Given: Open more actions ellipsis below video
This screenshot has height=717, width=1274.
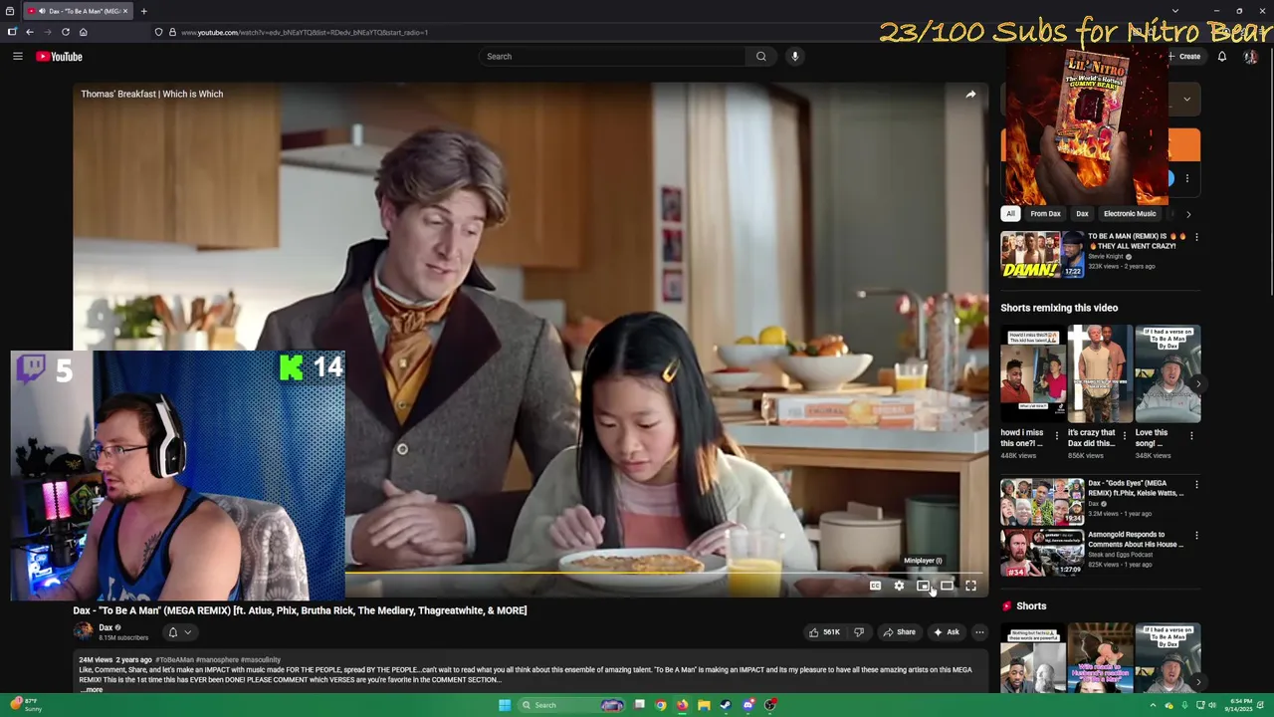Looking at the screenshot, I should coord(979,632).
